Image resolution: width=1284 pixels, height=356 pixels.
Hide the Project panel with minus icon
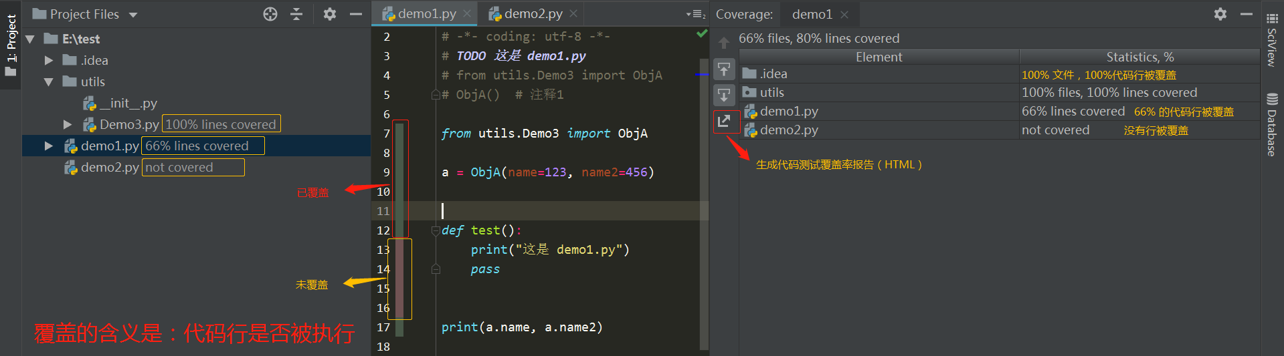coord(356,14)
